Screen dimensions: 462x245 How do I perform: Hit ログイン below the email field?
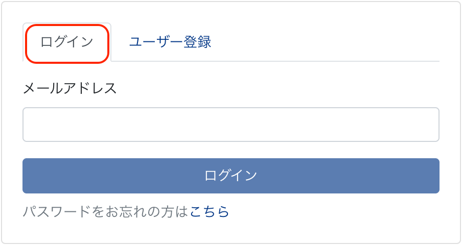pyautogui.click(x=231, y=176)
